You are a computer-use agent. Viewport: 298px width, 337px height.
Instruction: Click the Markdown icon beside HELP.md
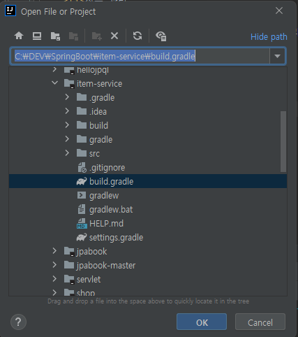pos(82,223)
